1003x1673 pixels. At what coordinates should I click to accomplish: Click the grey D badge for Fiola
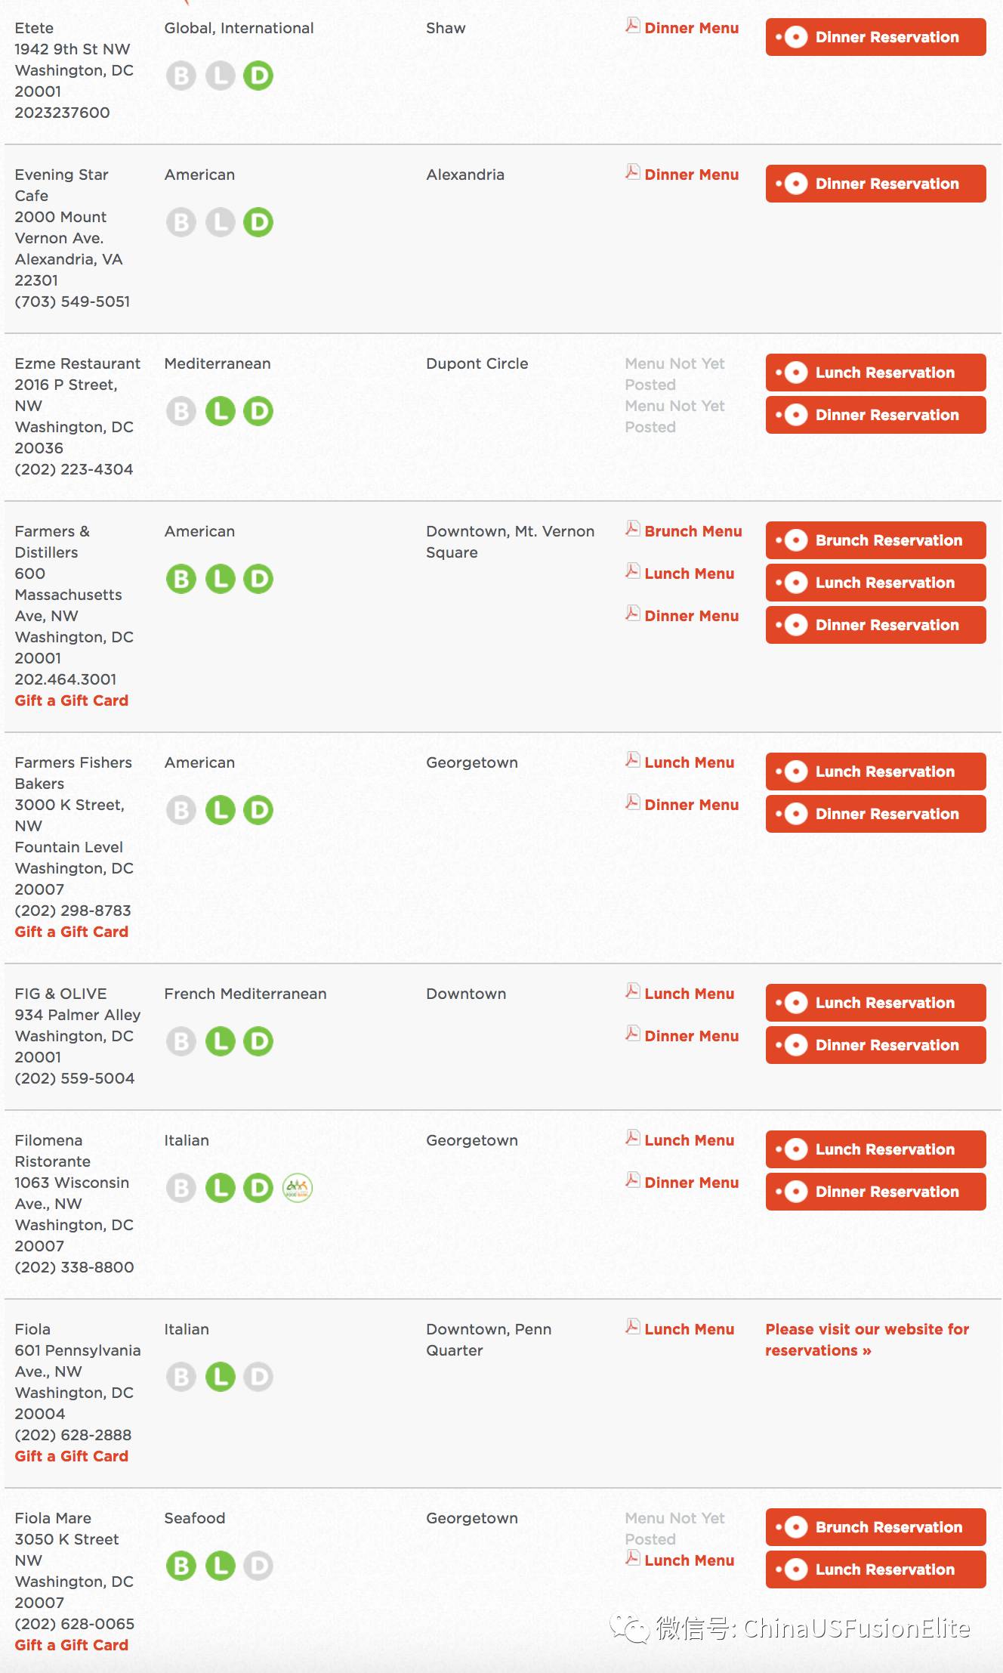(258, 1377)
